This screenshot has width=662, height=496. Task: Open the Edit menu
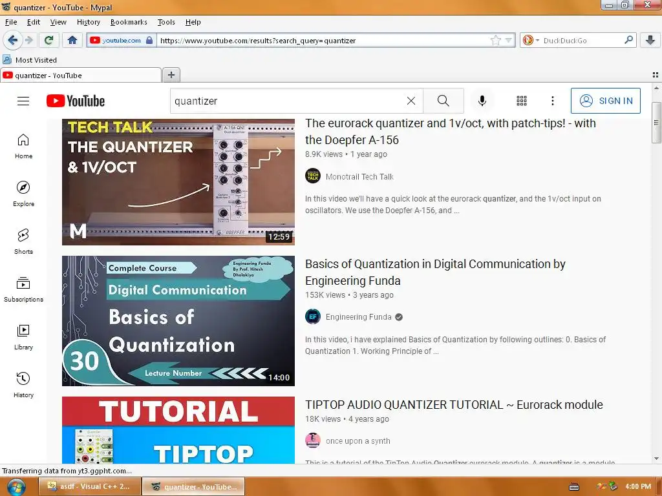tap(34, 22)
